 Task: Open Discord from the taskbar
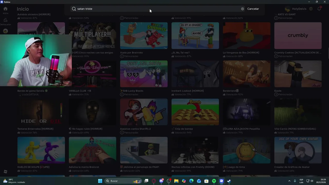161,181
